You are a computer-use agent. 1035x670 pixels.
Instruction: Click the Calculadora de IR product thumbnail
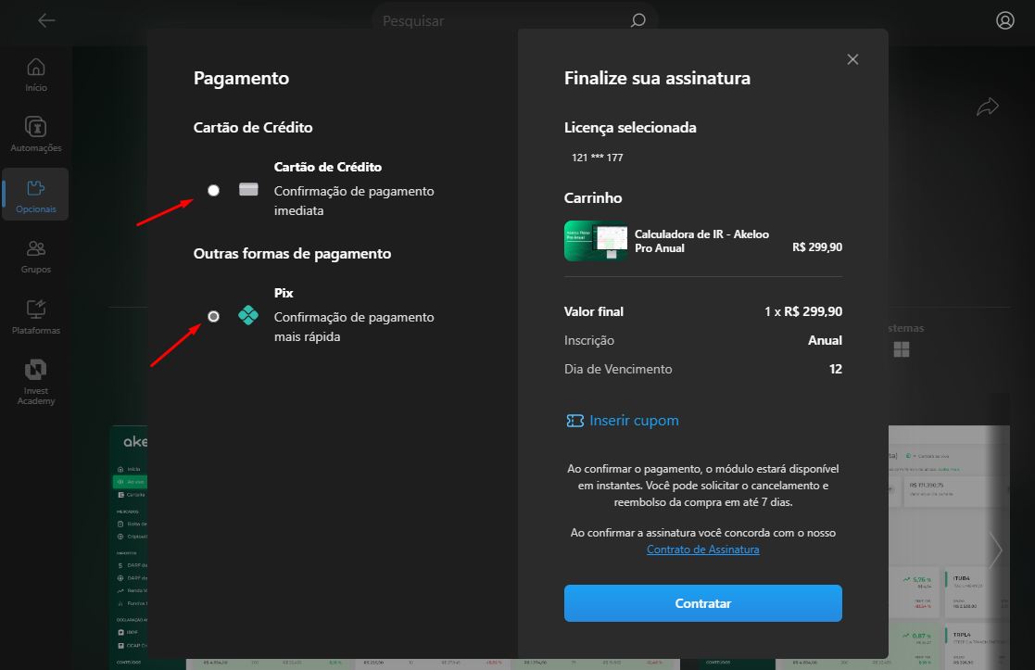point(596,241)
